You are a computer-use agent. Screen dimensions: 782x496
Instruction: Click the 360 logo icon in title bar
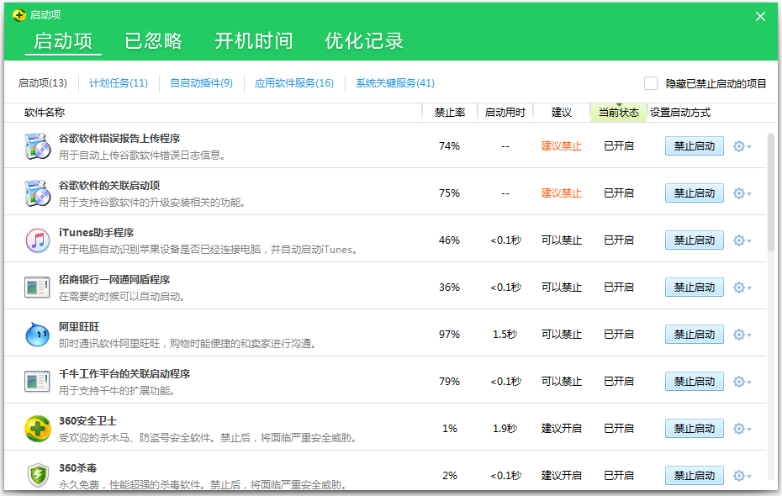pyautogui.click(x=19, y=15)
